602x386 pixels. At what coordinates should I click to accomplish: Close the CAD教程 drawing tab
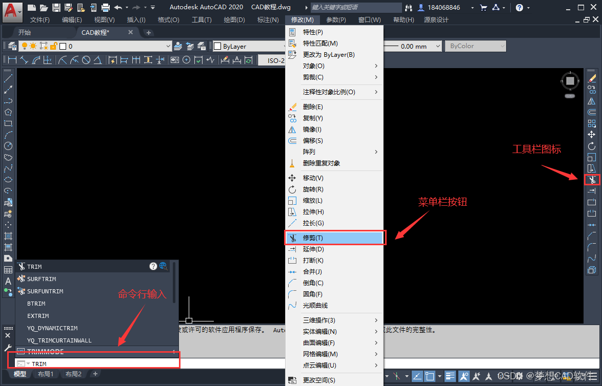[x=131, y=32]
